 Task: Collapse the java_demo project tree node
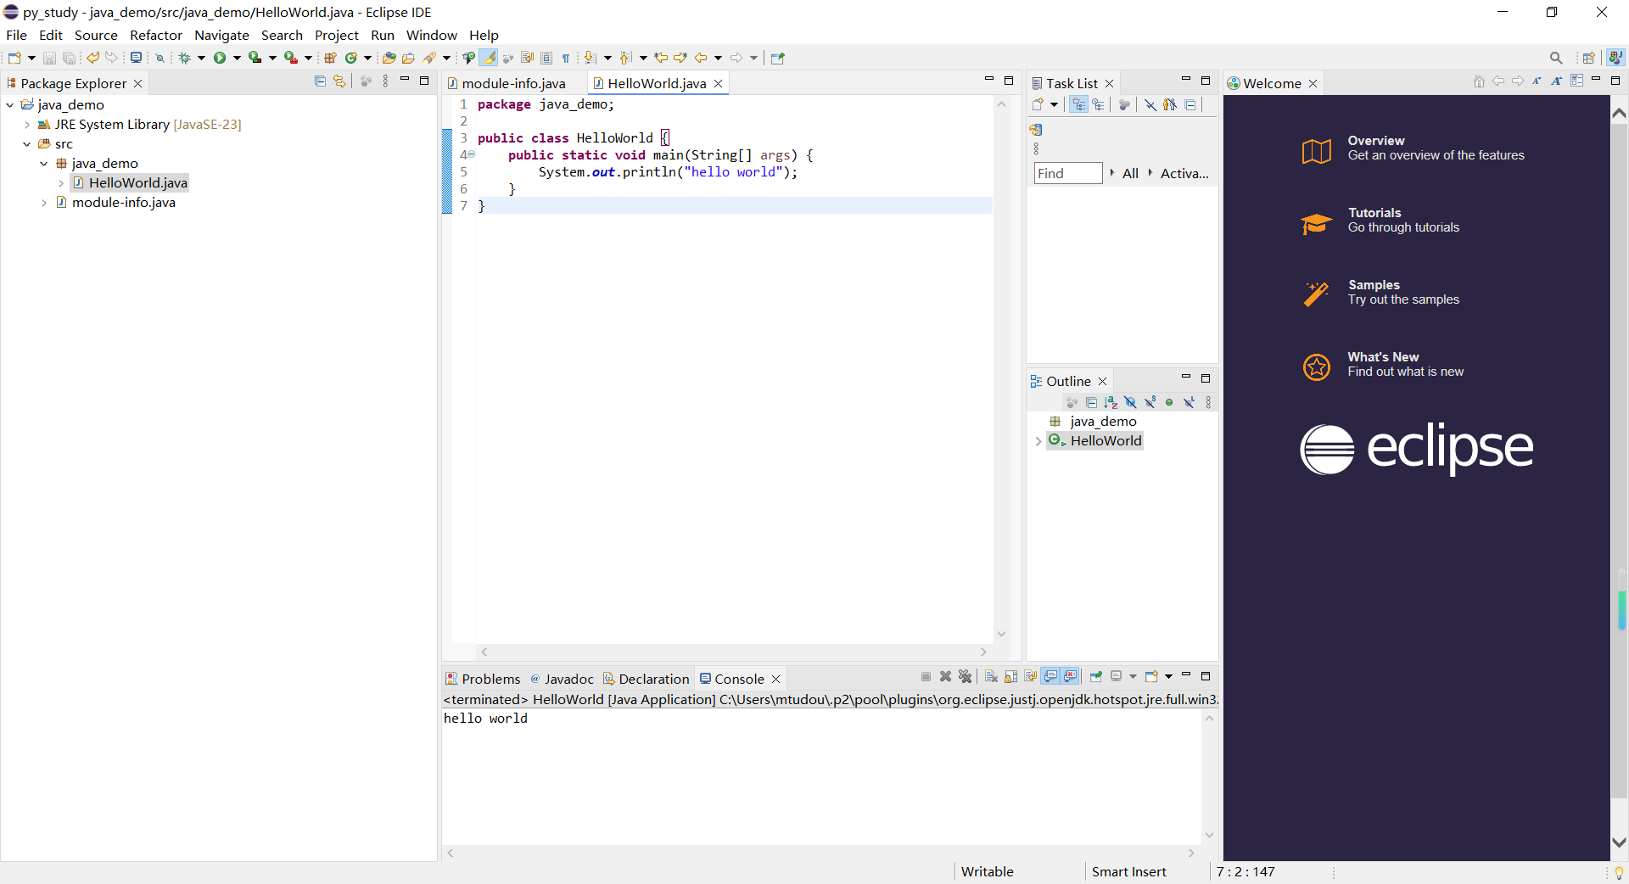tap(9, 104)
